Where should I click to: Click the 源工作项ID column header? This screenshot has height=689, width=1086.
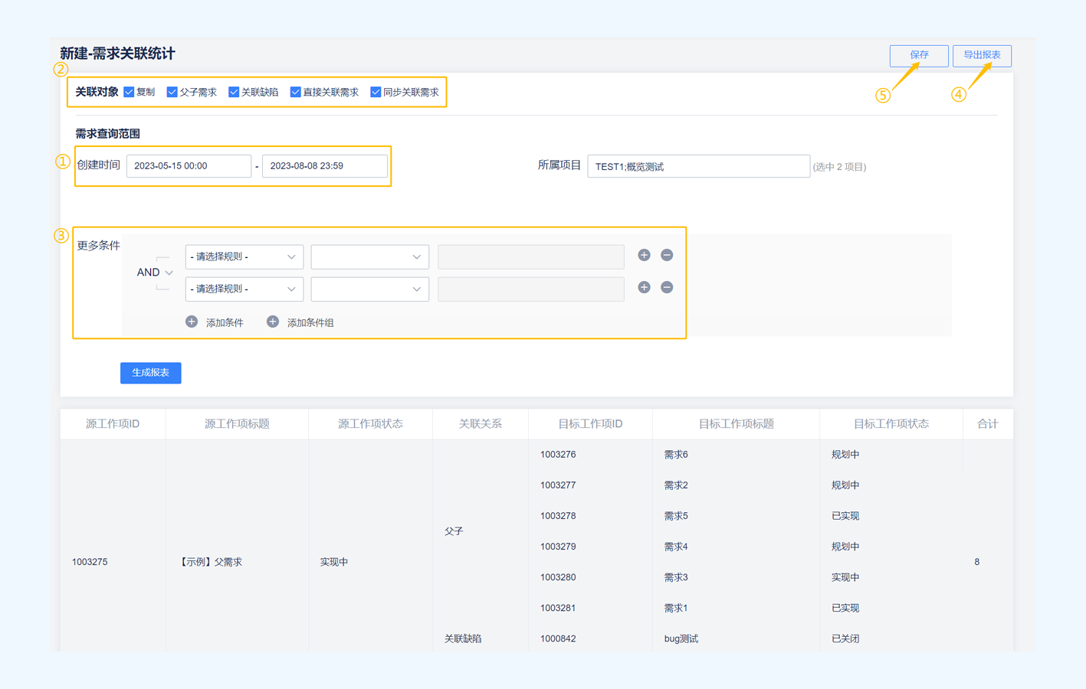pyautogui.click(x=113, y=424)
